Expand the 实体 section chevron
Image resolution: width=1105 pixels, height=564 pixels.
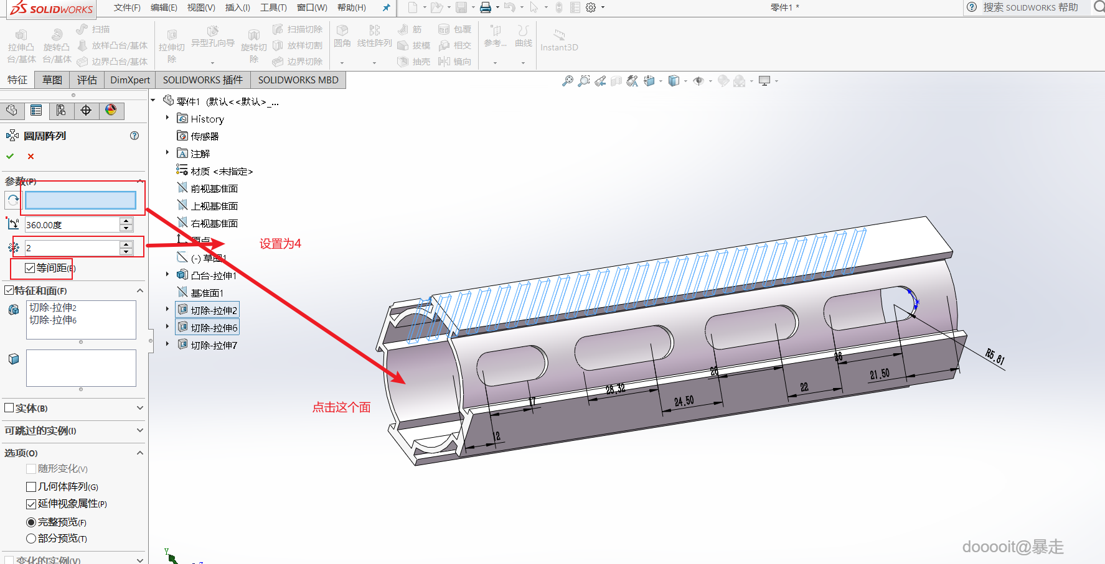point(139,408)
